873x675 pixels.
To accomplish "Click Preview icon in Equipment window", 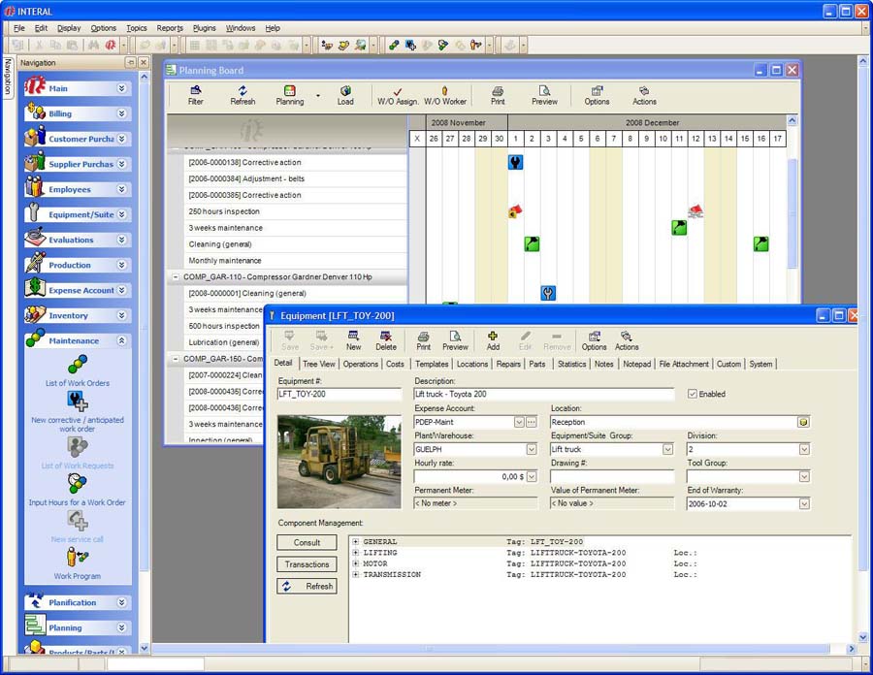I will pyautogui.click(x=455, y=340).
